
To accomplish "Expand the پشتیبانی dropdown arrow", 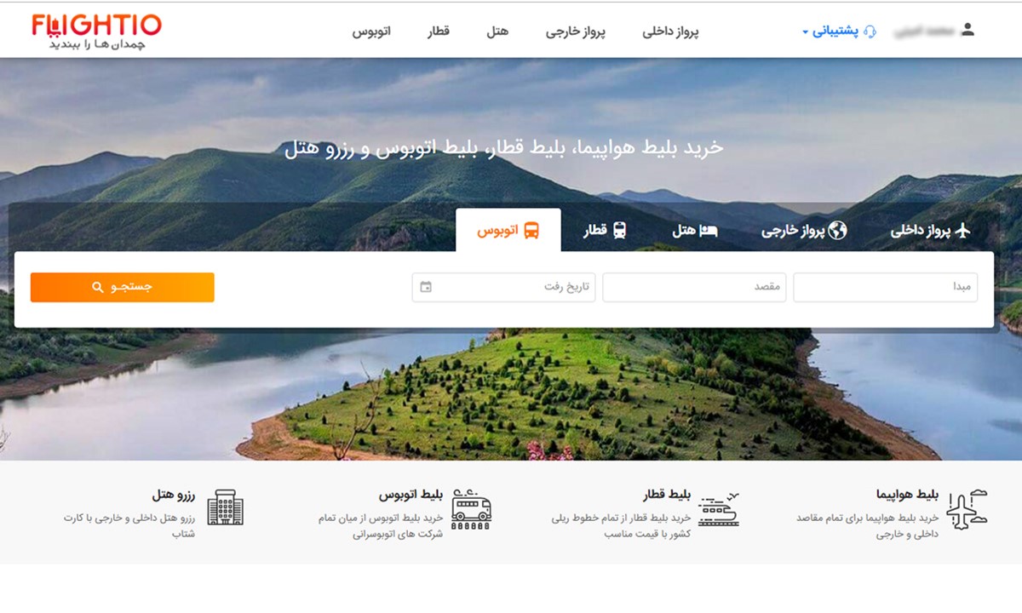I will pyautogui.click(x=805, y=33).
